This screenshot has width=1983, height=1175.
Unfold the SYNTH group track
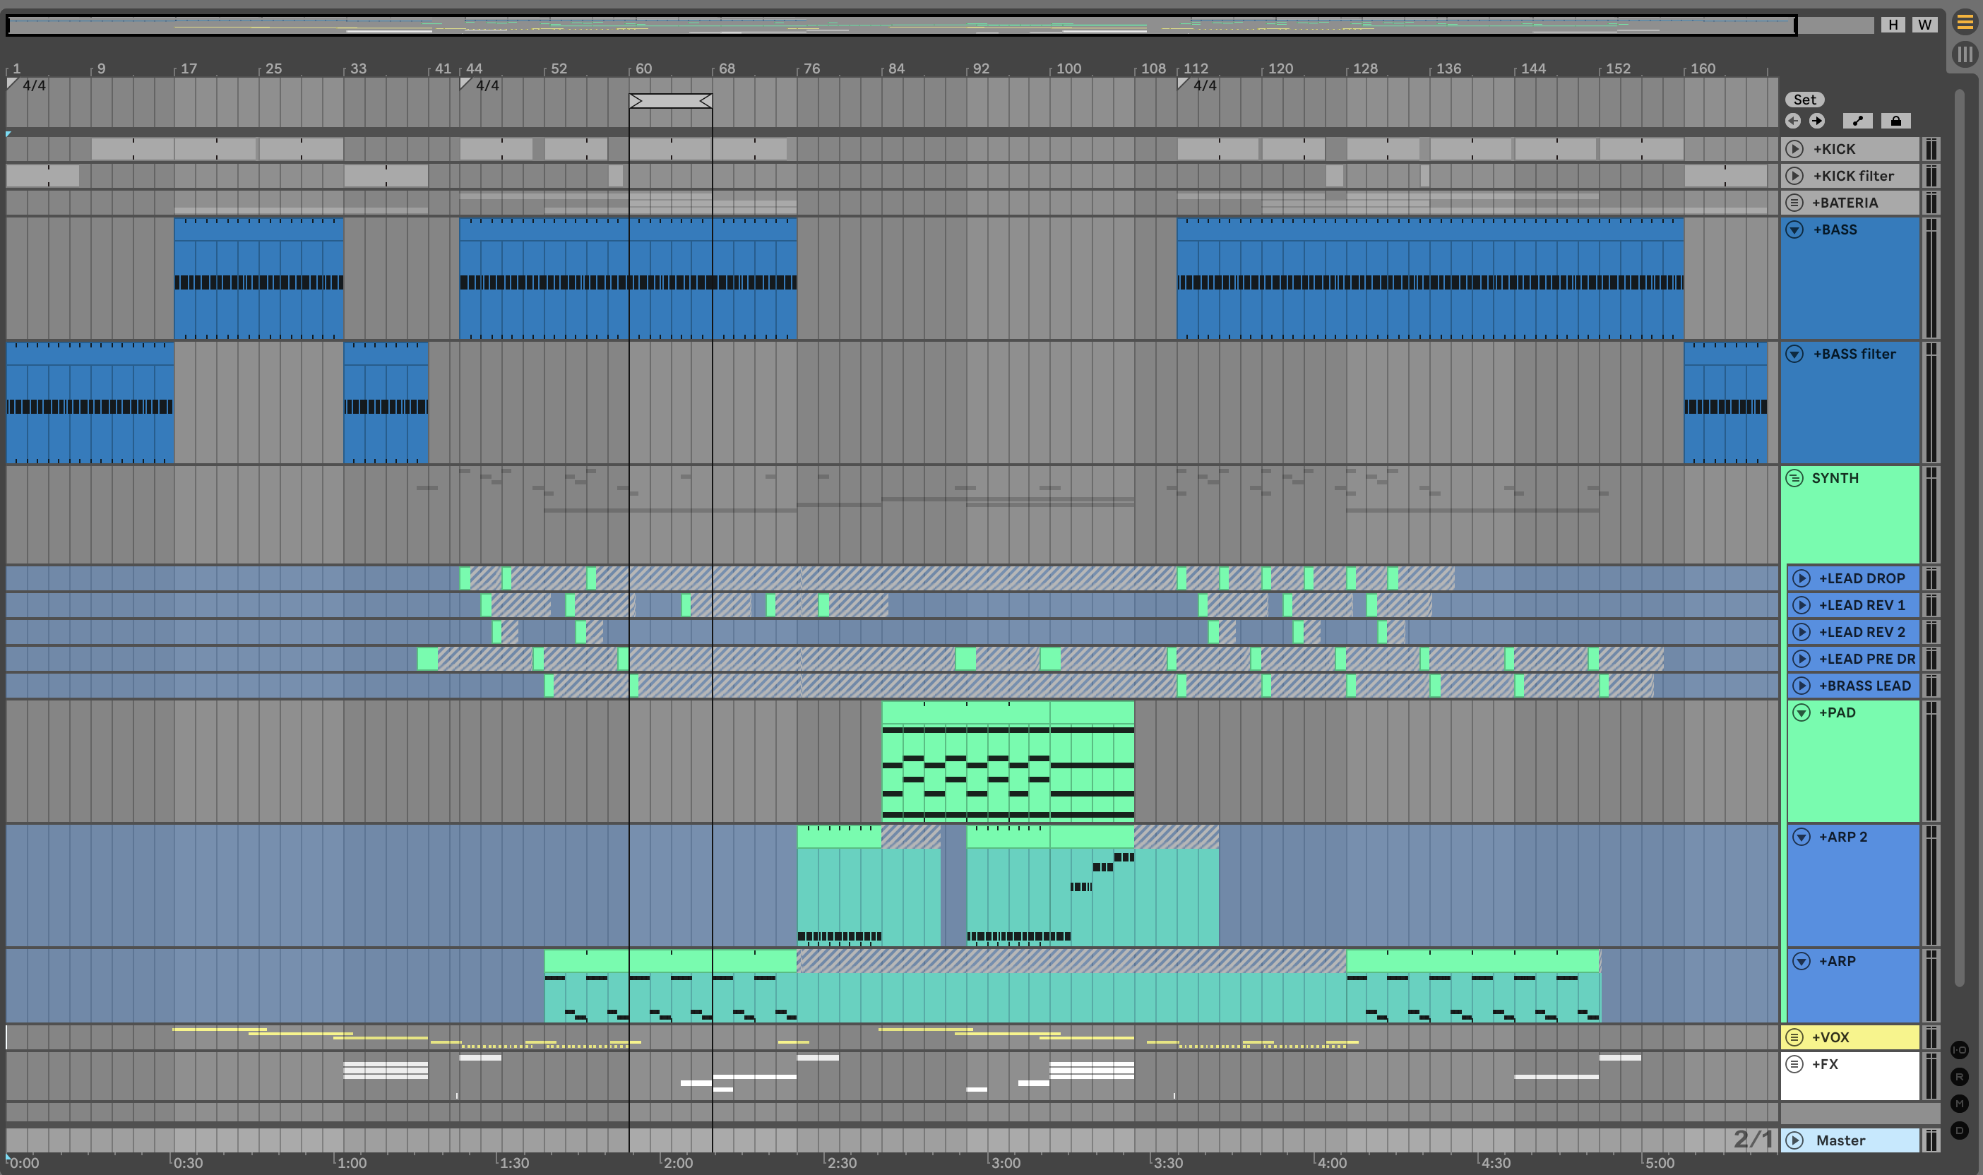1794,478
